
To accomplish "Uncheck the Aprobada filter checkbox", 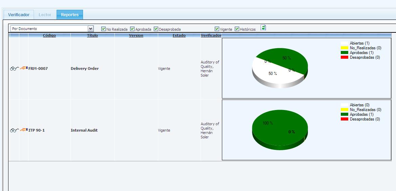I will (132, 29).
